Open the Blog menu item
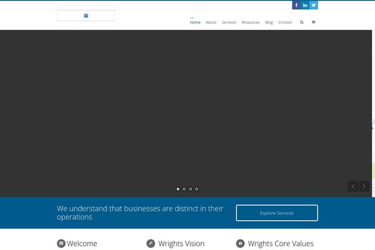 pyautogui.click(x=269, y=22)
